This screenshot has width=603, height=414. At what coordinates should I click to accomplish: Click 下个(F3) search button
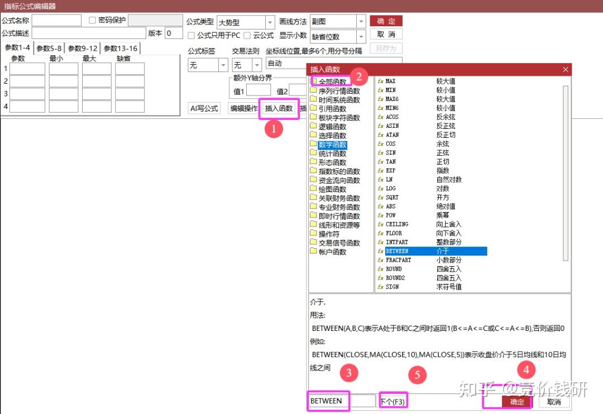(393, 402)
